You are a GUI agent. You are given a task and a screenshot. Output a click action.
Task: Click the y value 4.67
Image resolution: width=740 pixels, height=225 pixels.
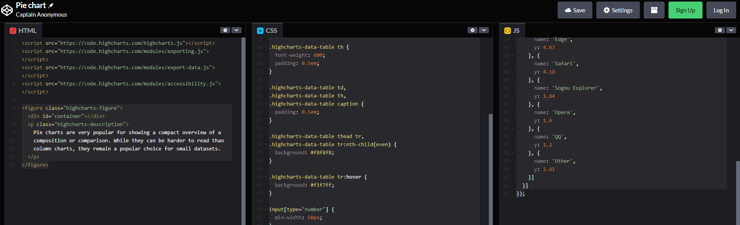(x=549, y=48)
